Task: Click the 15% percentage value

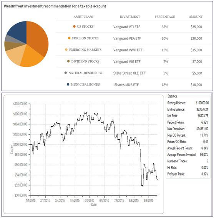Action: tap(165, 50)
